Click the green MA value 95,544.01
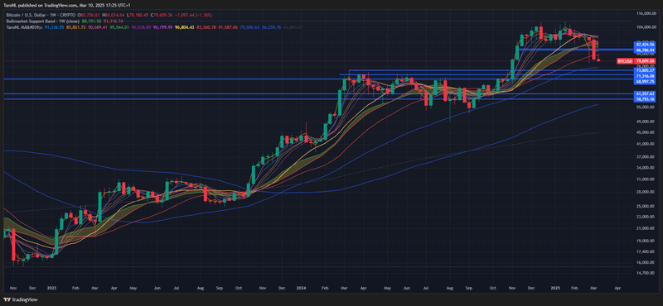Viewport: 663px width, 306px height. [x=119, y=27]
